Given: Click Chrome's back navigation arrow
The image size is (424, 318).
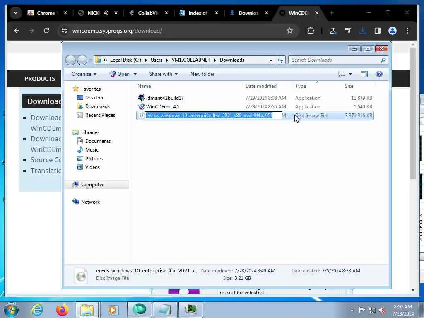Looking at the screenshot, I should (17, 31).
